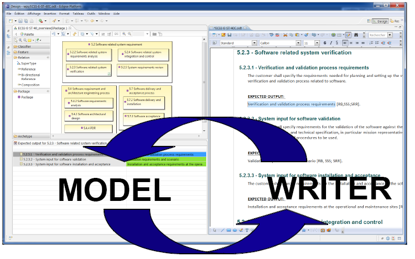Expand the Classifier palette drawer
415x259 pixels.
[x=31, y=46]
